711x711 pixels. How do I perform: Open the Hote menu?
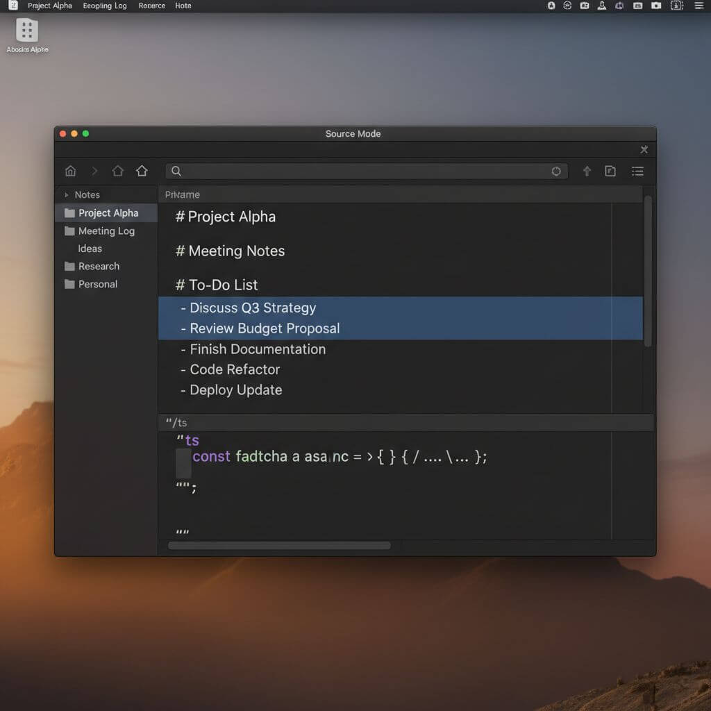coord(183,6)
